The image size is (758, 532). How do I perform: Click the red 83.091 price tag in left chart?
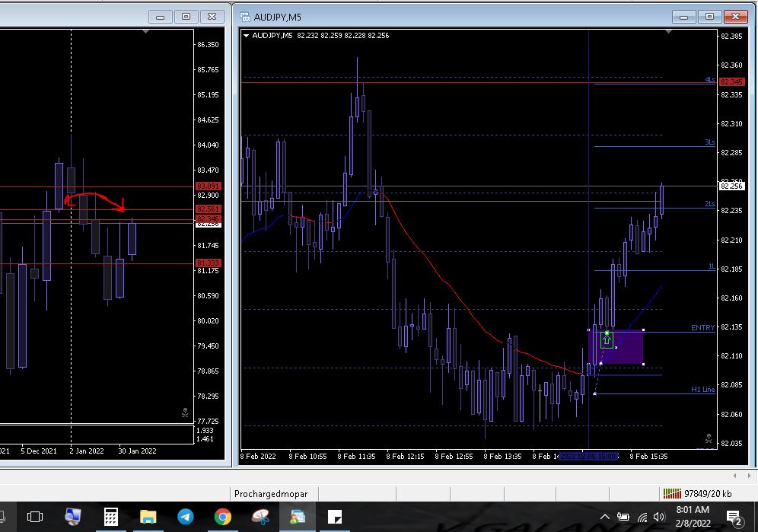pos(208,186)
